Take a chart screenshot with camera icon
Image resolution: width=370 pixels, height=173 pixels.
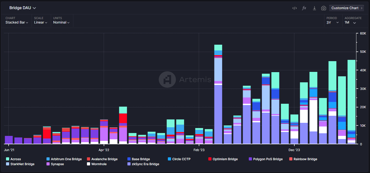[x=323, y=8]
